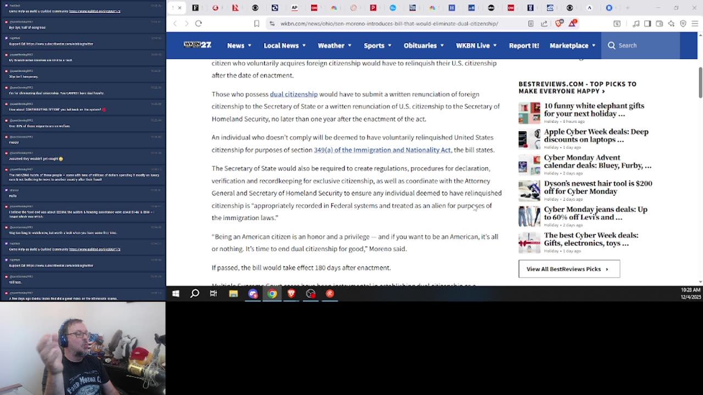Screen dimensions: 703x395
Task: Open the playlist music-note icon
Action: pyautogui.click(x=636, y=24)
